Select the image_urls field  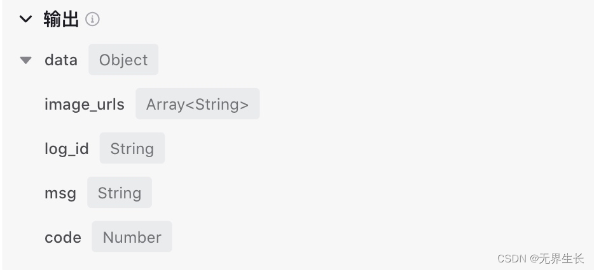pyautogui.click(x=85, y=104)
